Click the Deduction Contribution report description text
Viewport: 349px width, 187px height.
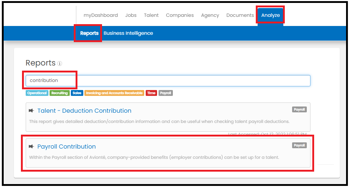coord(159,121)
